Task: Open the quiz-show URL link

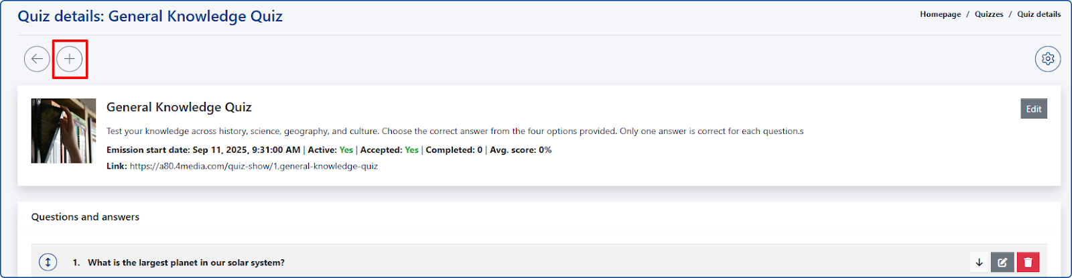Action: [253, 166]
